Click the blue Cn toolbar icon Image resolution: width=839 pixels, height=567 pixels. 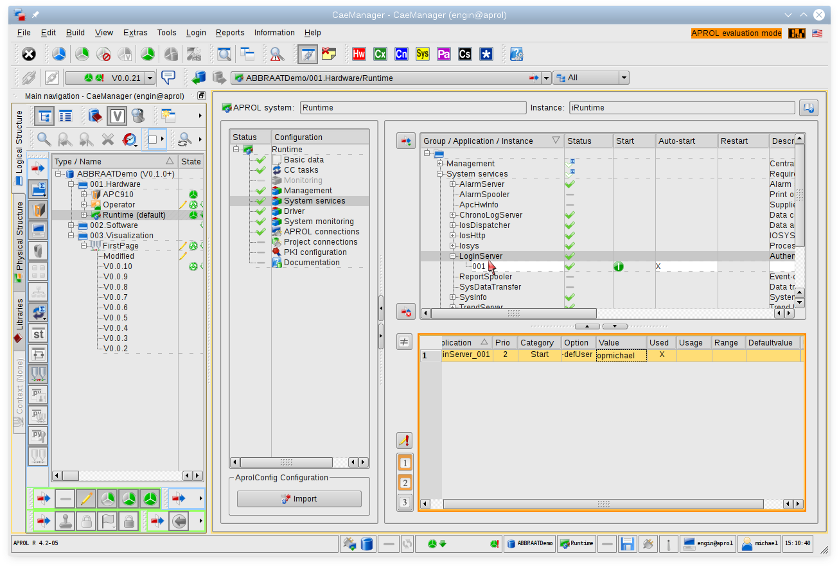[x=402, y=55]
